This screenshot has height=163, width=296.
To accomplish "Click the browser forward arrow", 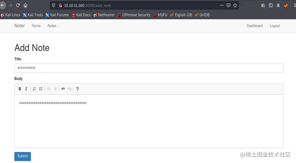I will [10, 5].
